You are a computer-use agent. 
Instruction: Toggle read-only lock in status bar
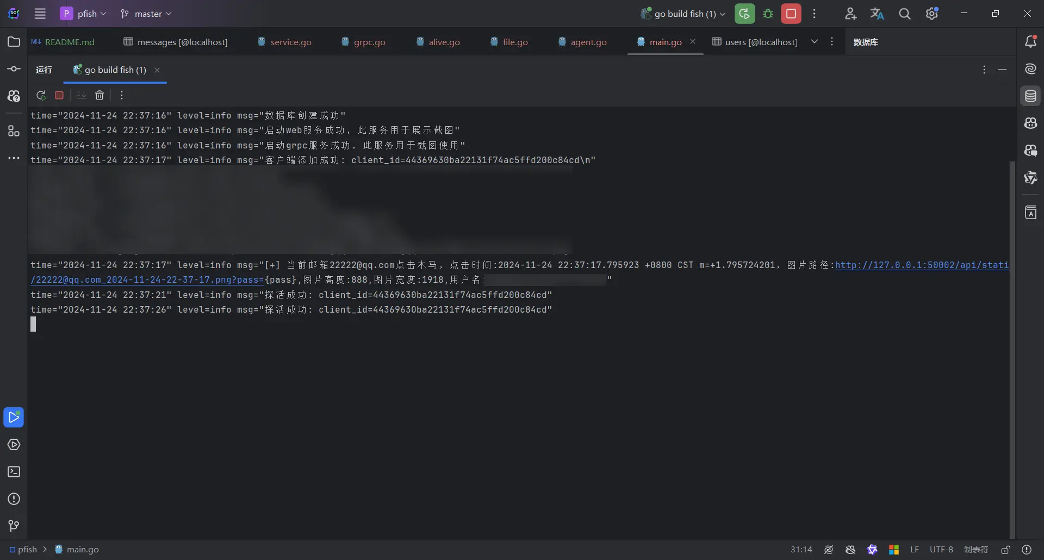(1006, 550)
